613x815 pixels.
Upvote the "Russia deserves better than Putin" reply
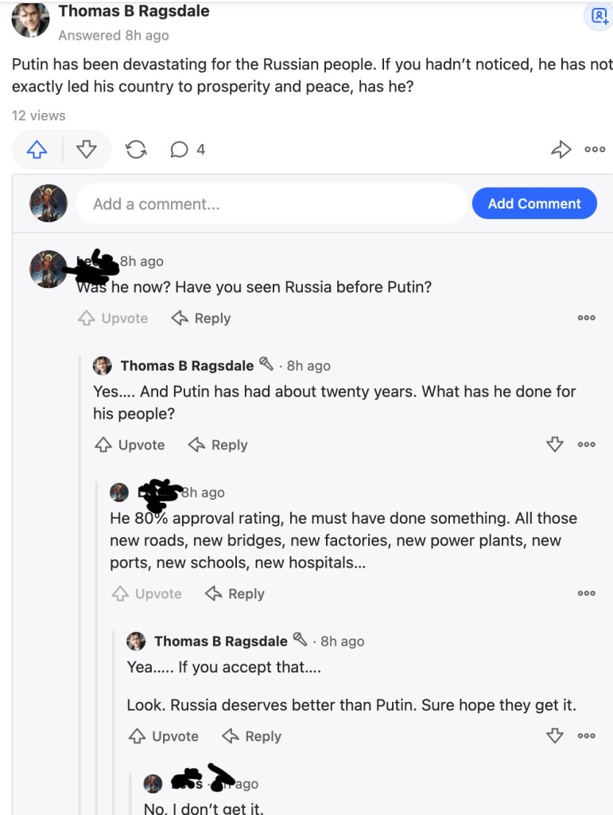pyautogui.click(x=164, y=736)
